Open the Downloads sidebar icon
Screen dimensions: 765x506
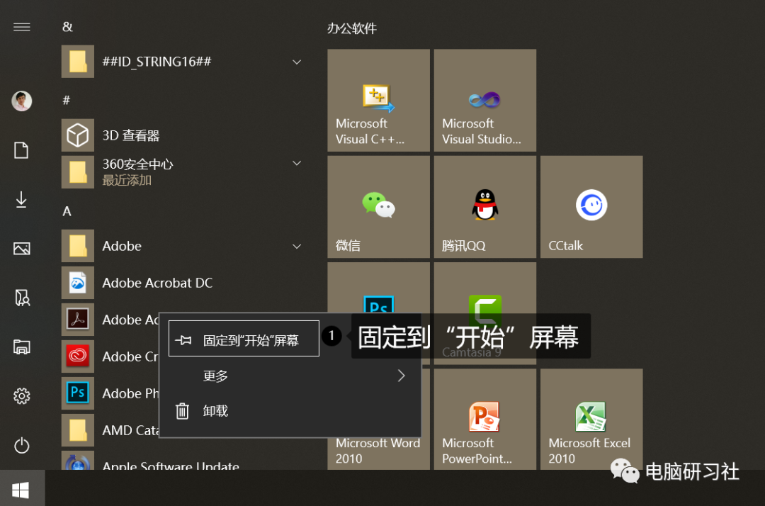pos(21,200)
